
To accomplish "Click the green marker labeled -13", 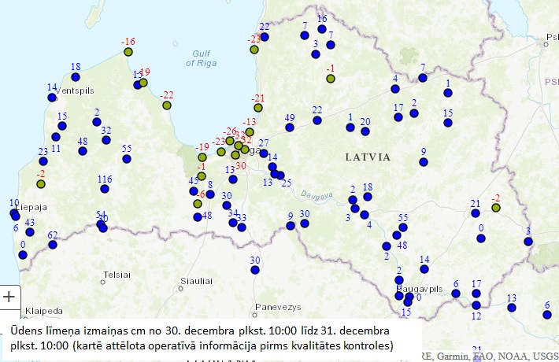I will click(250, 132).
